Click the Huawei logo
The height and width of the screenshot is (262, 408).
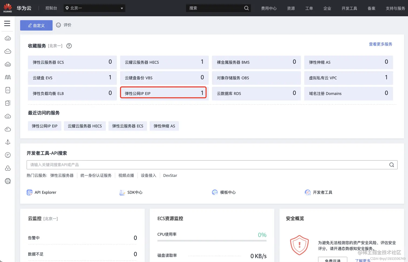(x=8, y=8)
